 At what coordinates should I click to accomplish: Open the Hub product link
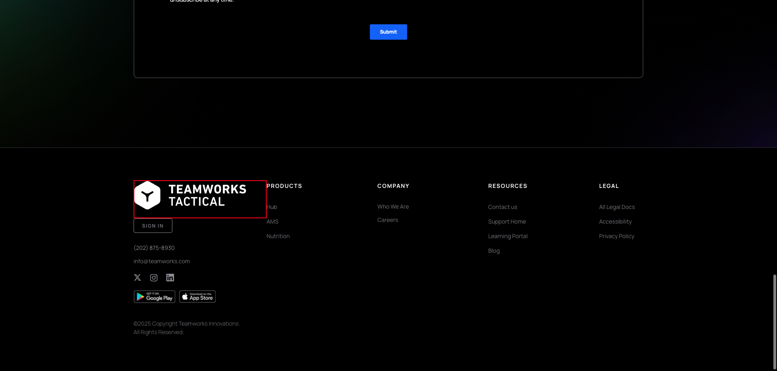271,207
